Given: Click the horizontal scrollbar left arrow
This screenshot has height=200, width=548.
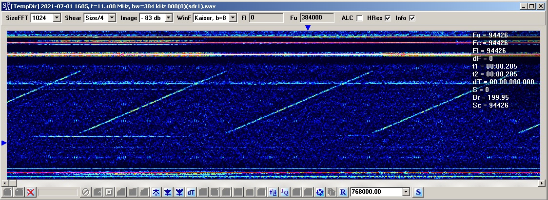Looking at the screenshot, I should pos(4,183).
